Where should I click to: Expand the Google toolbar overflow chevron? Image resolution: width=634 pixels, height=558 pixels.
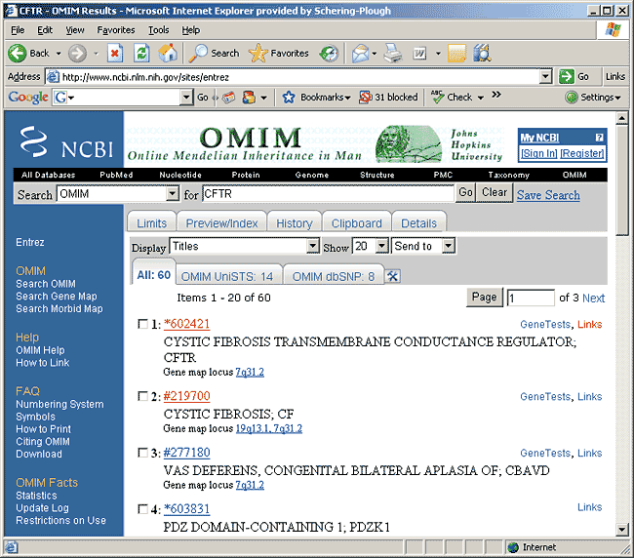click(496, 95)
